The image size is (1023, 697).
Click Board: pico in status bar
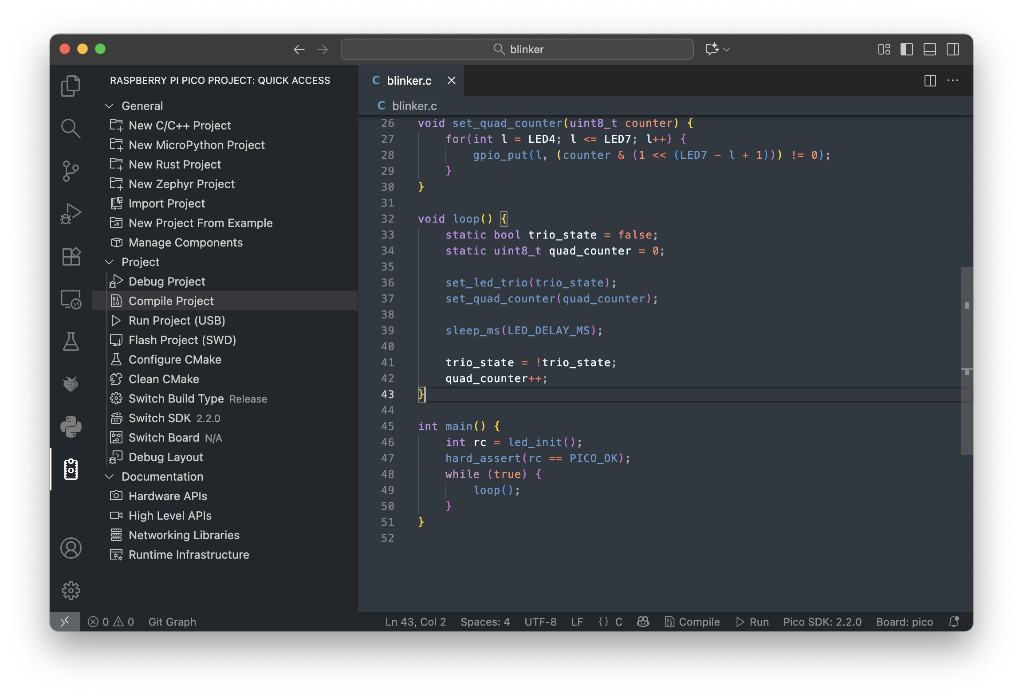[904, 622]
